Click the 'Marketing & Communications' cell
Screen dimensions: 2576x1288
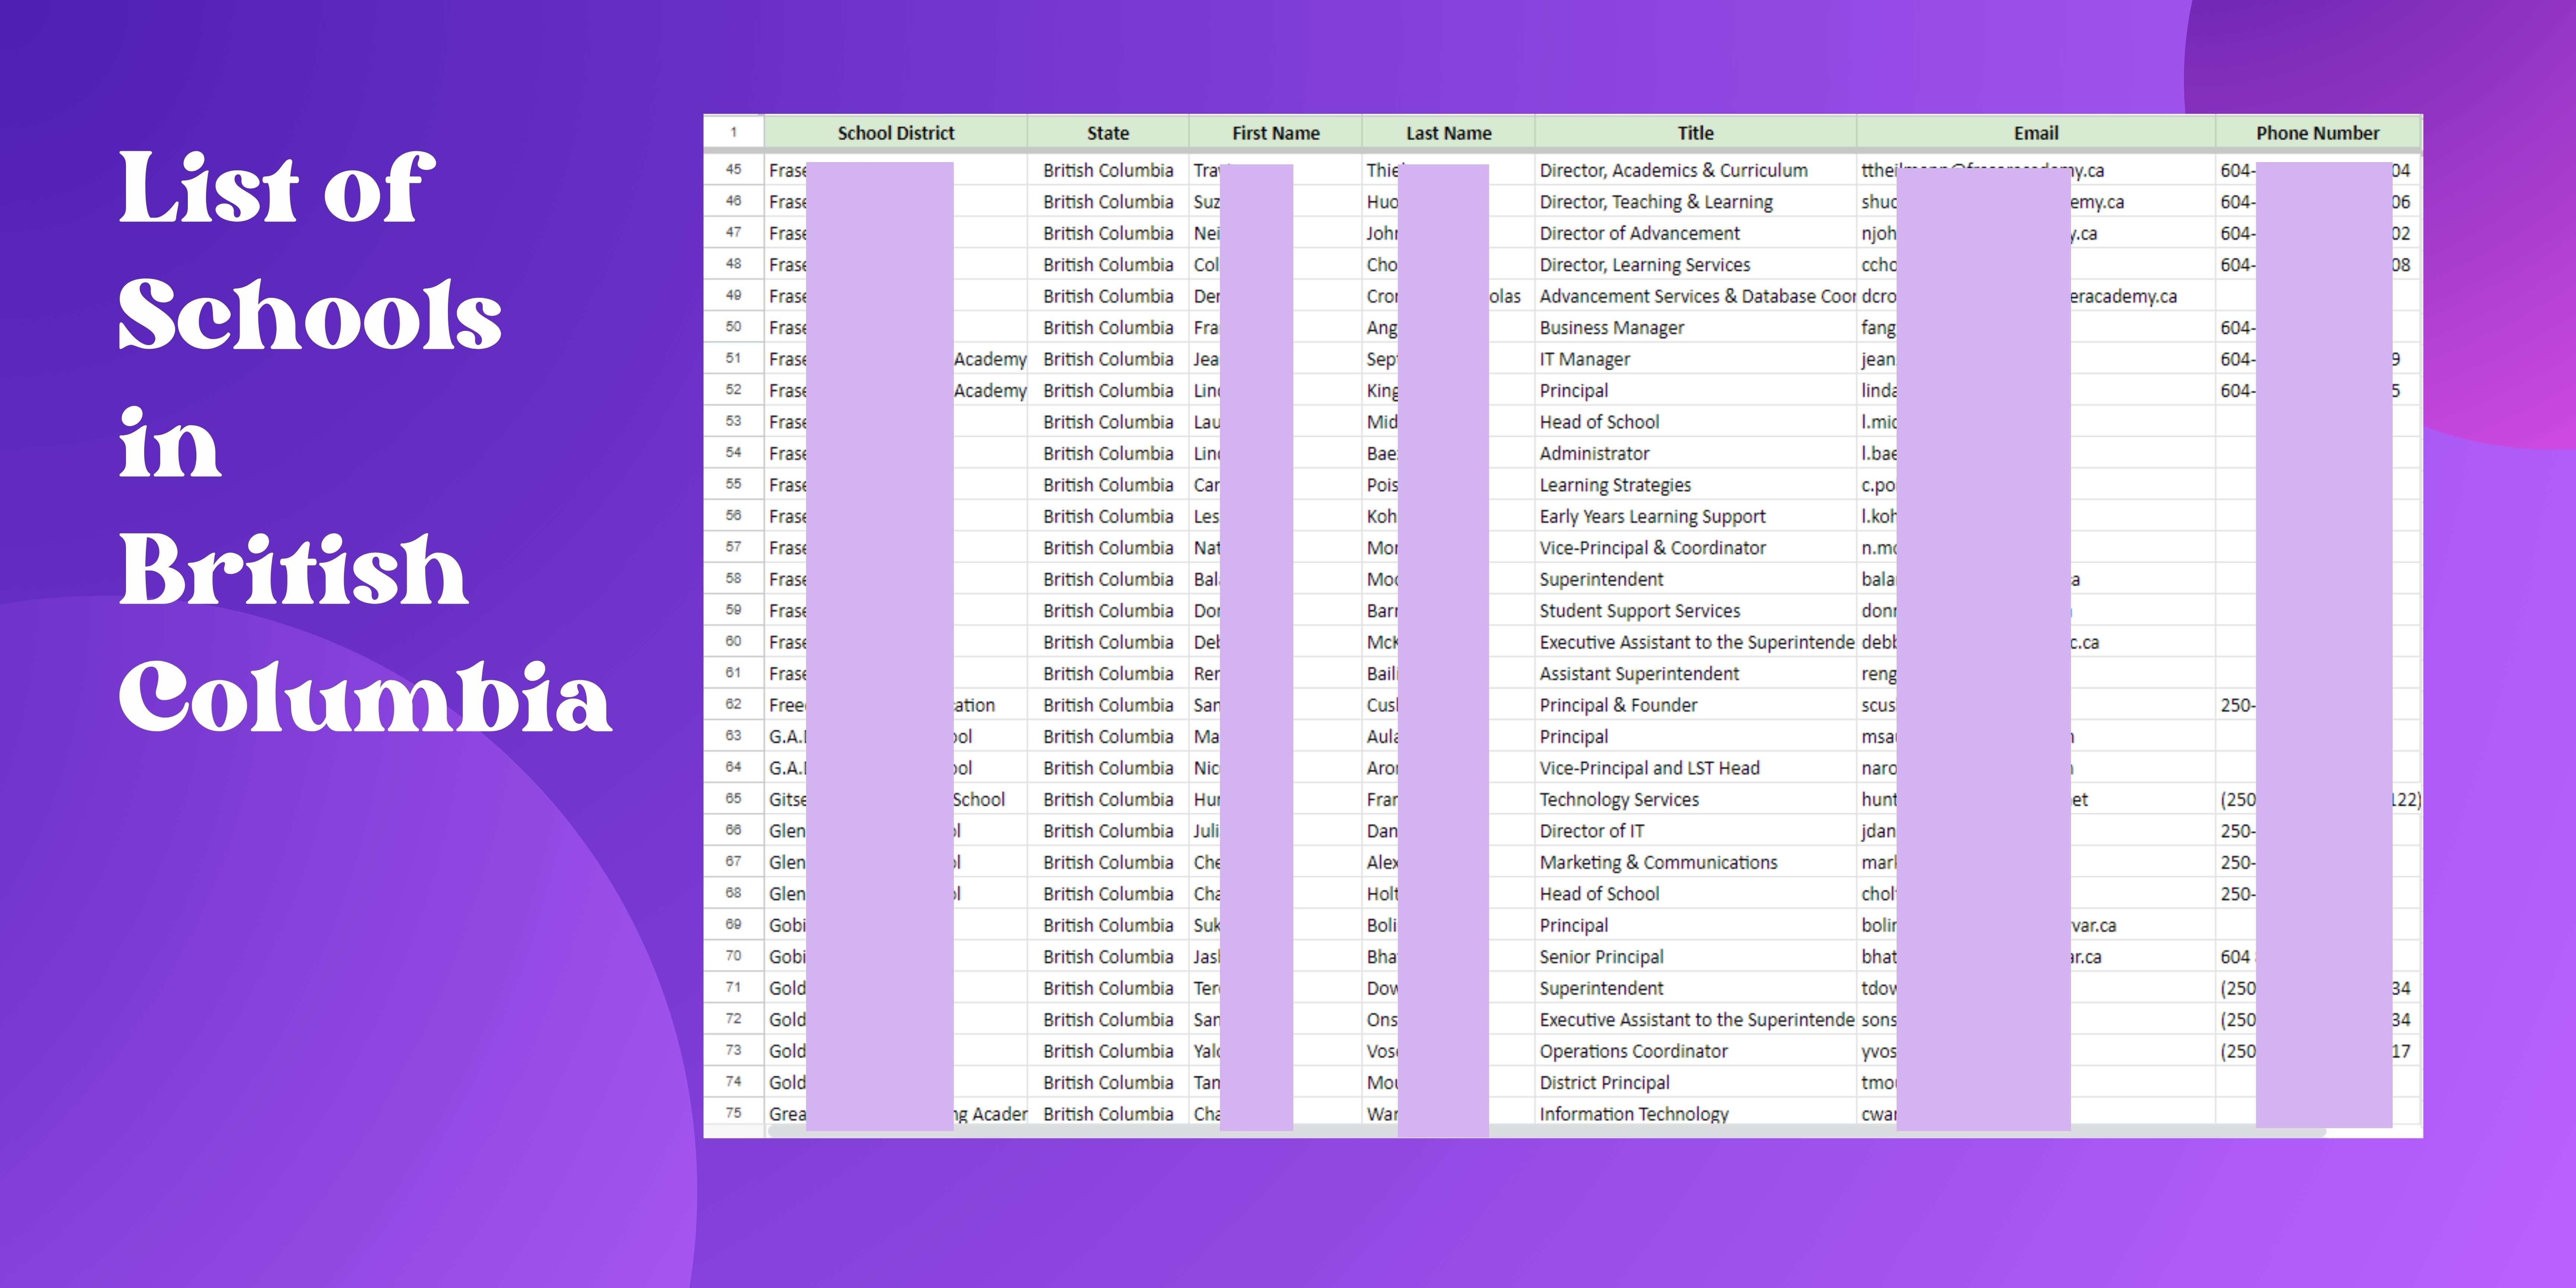tap(1658, 862)
